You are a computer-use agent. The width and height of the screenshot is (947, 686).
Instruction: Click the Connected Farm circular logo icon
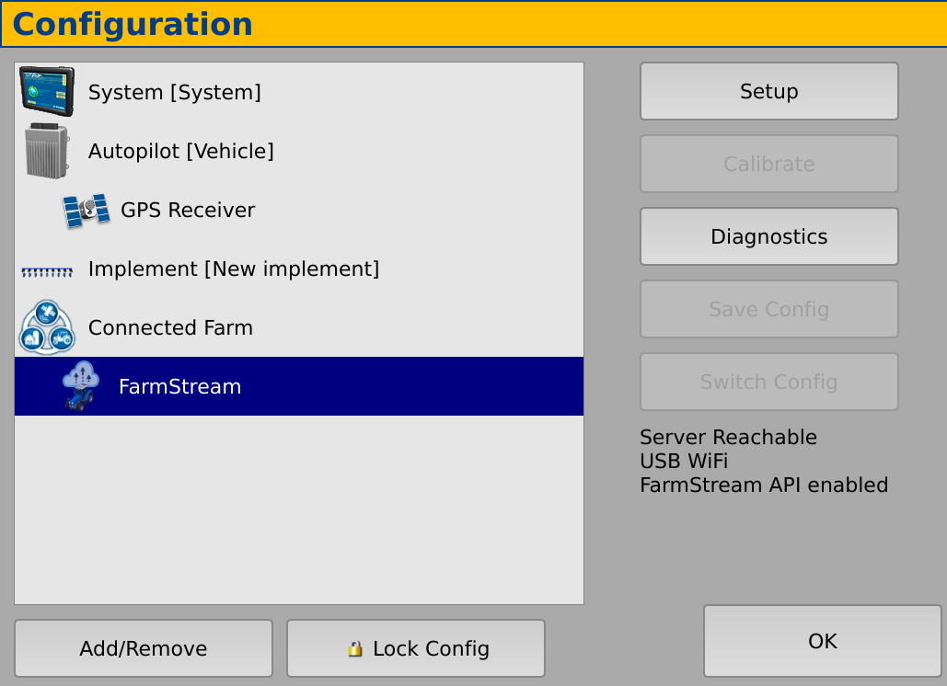coord(47,327)
